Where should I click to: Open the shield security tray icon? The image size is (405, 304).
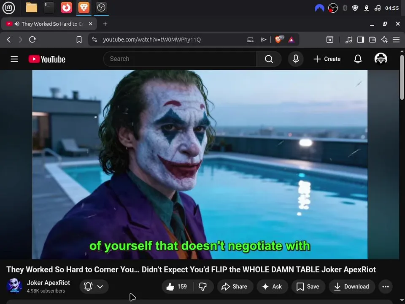355,8
